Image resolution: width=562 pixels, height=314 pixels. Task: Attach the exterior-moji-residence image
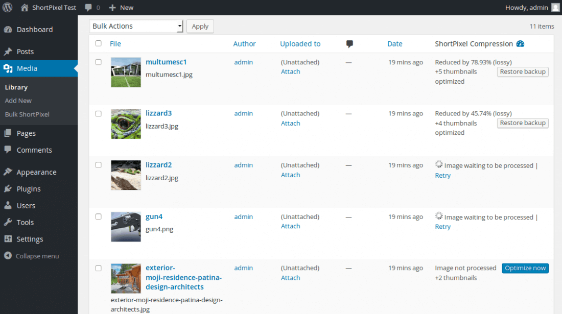click(x=290, y=277)
